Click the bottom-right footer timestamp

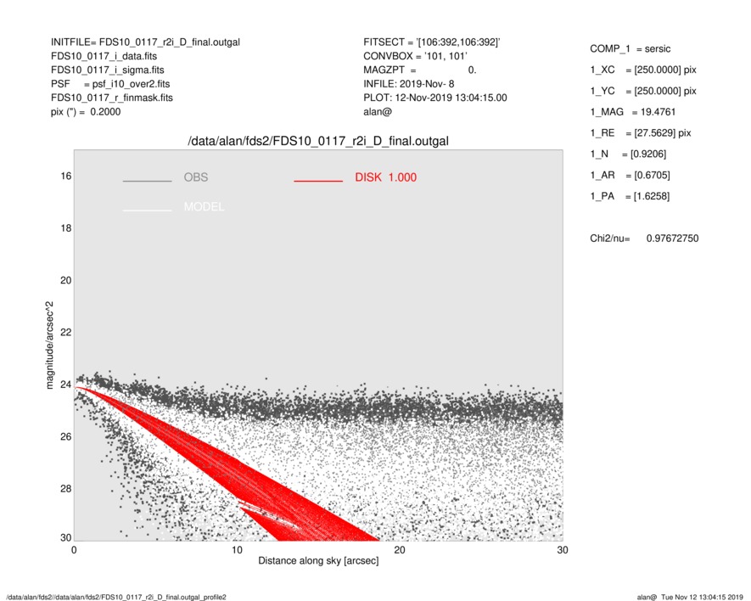(x=690, y=597)
